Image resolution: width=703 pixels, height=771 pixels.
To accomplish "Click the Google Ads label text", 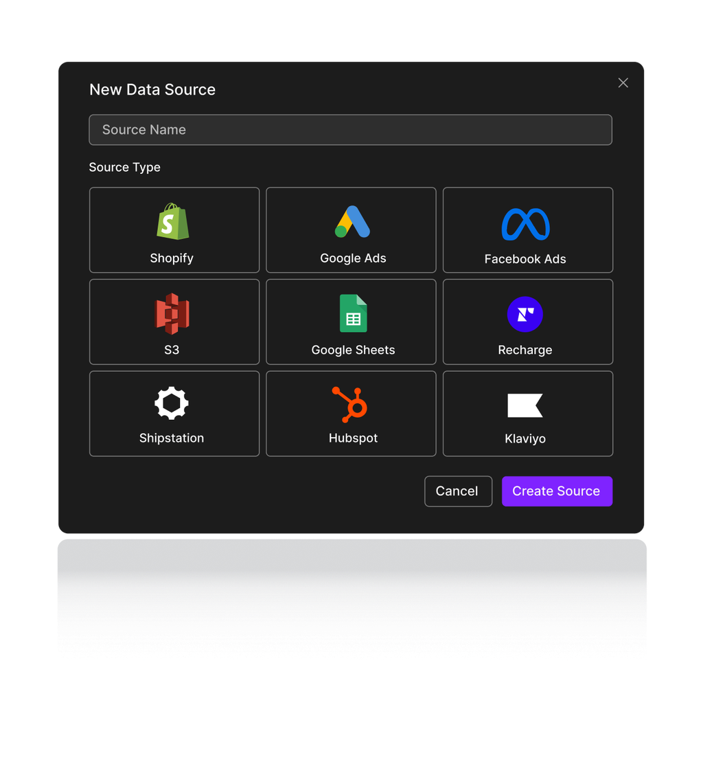I will click(353, 258).
